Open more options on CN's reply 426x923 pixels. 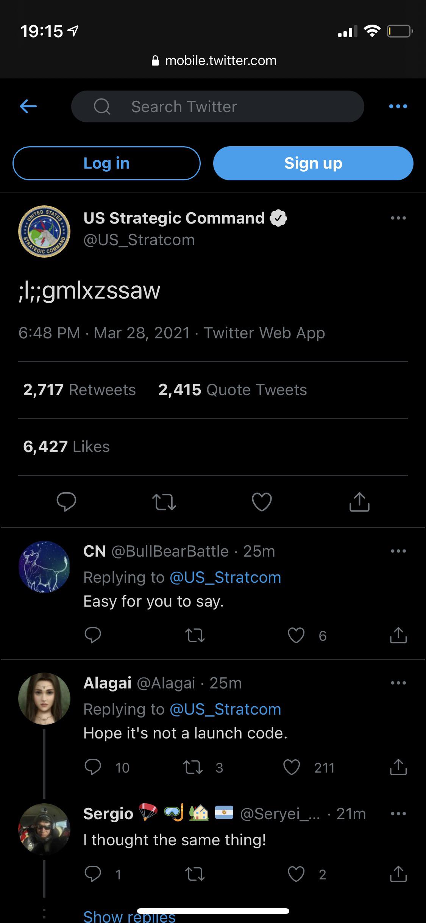coord(398,551)
